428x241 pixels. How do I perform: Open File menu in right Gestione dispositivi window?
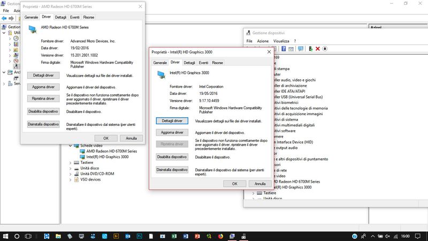[249, 41]
